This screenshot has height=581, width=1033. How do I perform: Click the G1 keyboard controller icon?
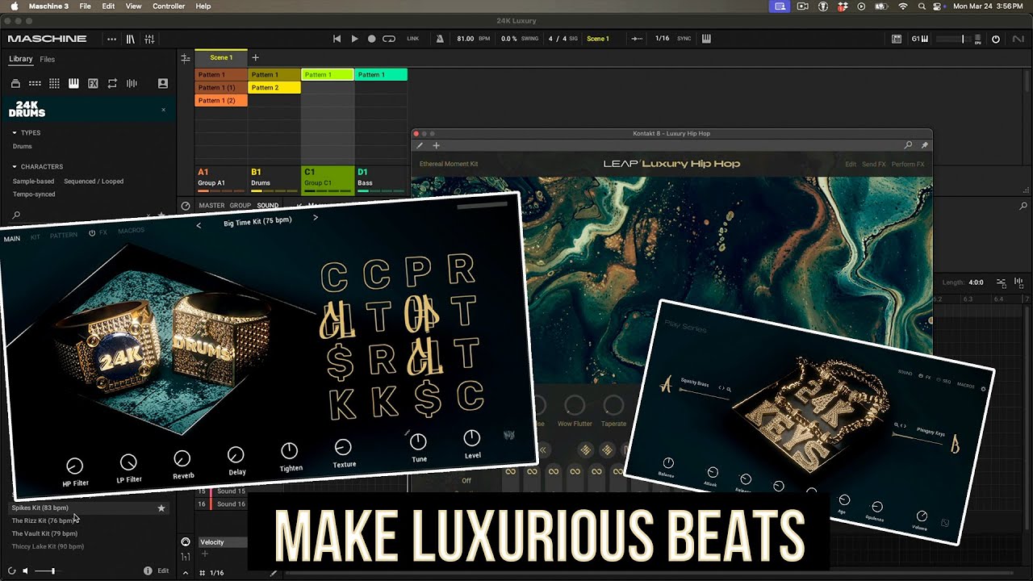tap(921, 39)
